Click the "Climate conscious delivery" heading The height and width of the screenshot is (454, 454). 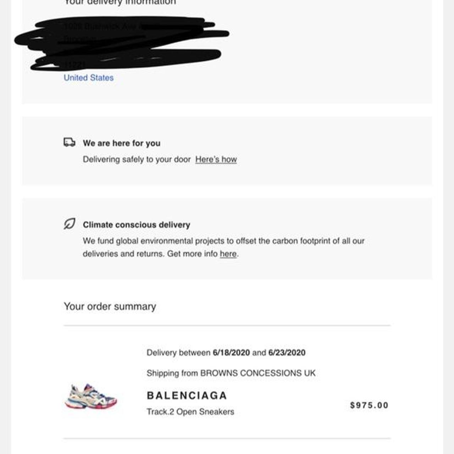click(x=137, y=225)
